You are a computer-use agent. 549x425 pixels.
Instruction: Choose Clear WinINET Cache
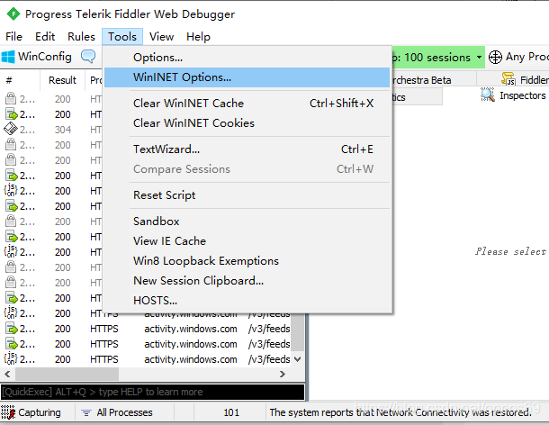247,104
